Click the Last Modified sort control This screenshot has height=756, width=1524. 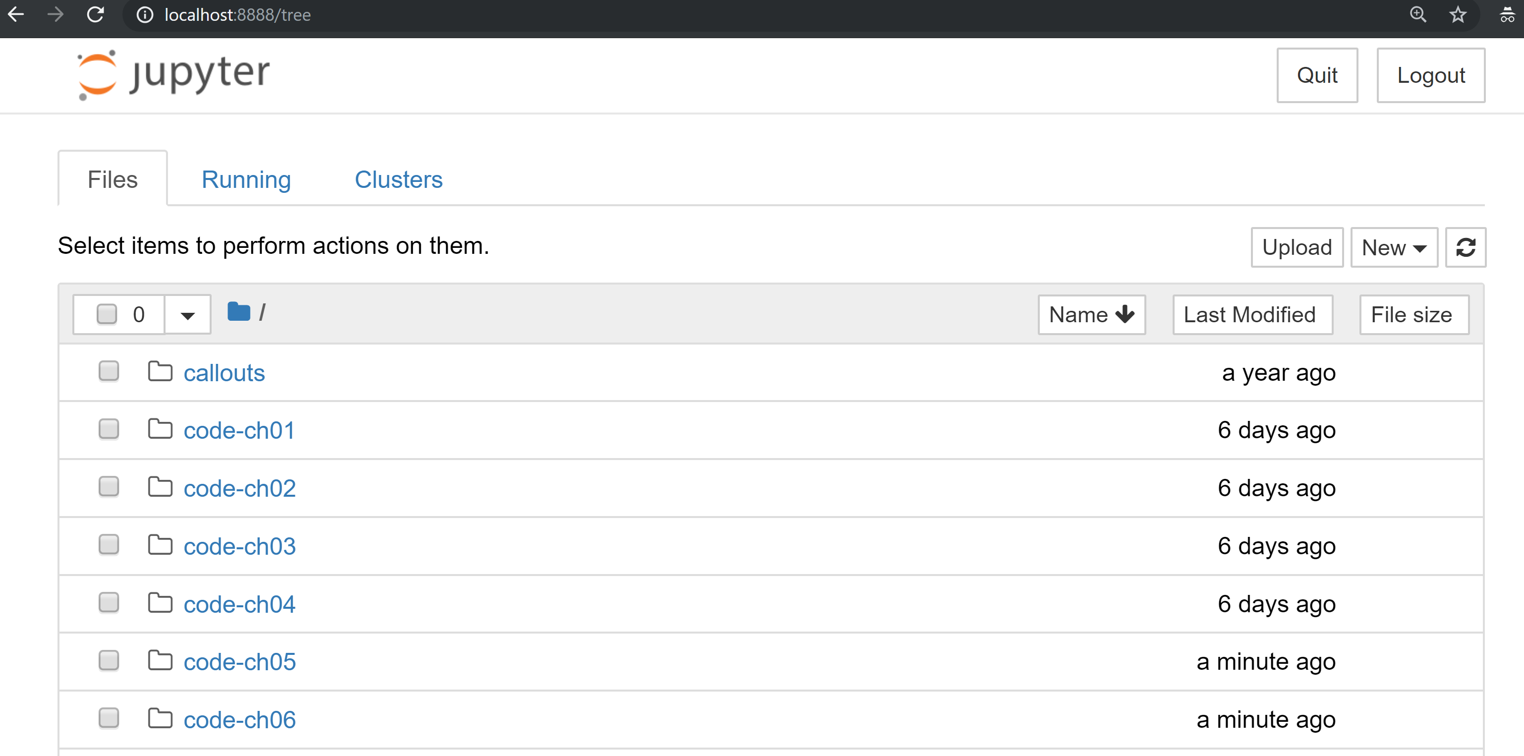click(x=1252, y=314)
